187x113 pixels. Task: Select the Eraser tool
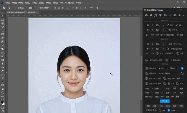click(x=3, y=56)
